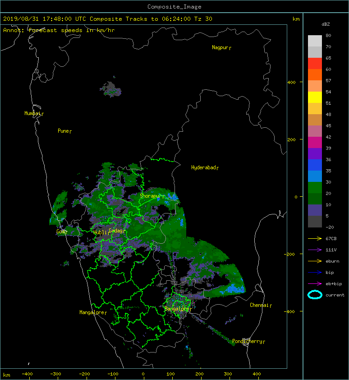Select the bright yellow 54 dBZ swatch

[315, 97]
